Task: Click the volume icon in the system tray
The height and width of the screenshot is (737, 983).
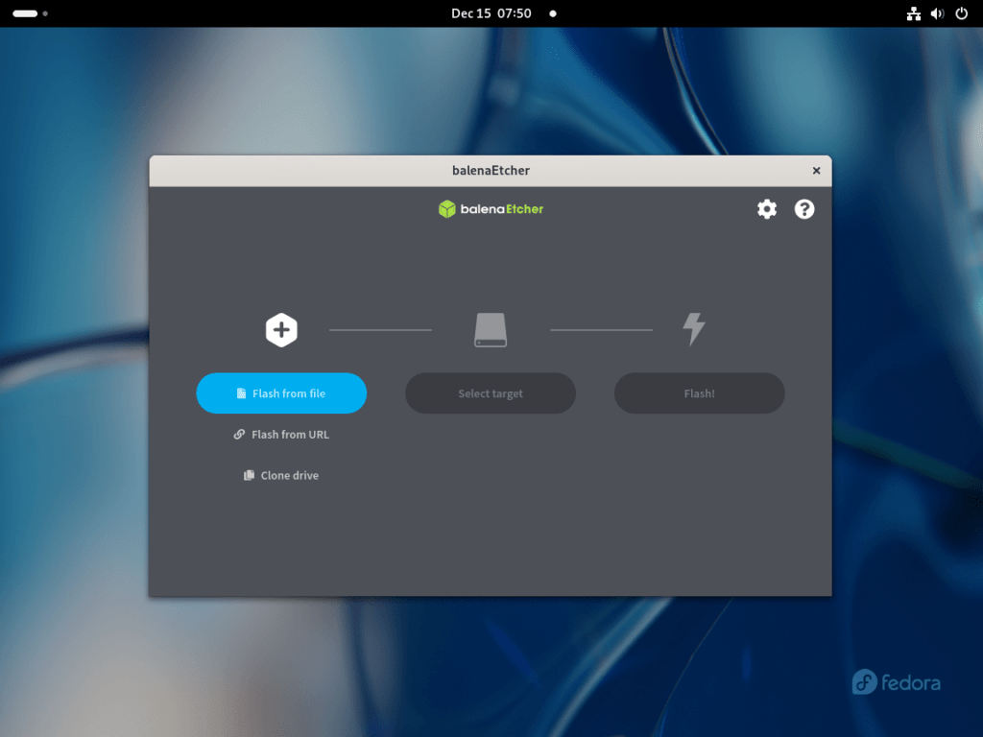Action: (x=937, y=13)
